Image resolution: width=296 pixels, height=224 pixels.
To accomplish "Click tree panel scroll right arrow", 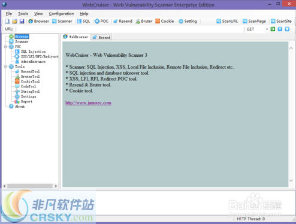I will coord(56,186).
